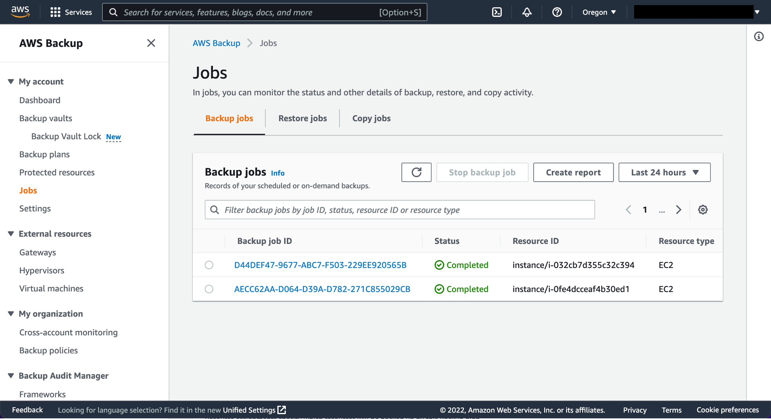Open the notifications bell
771x419 pixels.
[527, 12]
